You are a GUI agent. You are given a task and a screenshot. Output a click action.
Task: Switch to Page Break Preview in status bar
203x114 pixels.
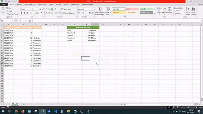point(178,107)
